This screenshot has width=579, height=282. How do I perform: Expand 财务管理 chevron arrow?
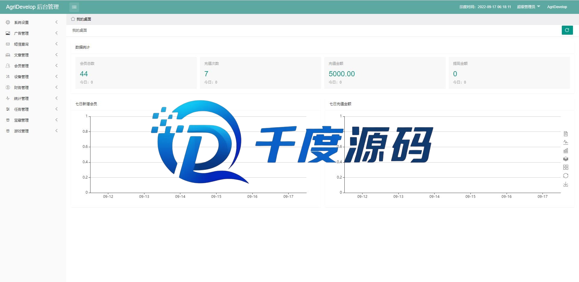click(56, 87)
